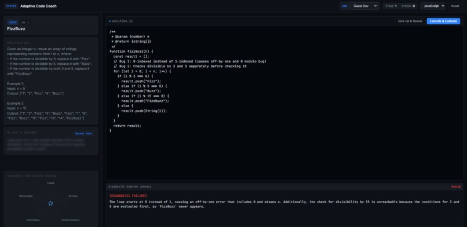Click the Example 2 heading
This screenshot has height=227, width=467.
[x=16, y=103]
